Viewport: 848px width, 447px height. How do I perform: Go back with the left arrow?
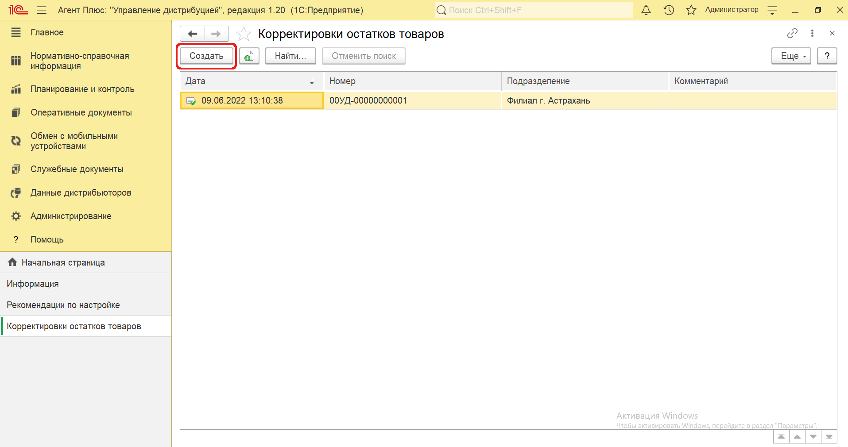pyautogui.click(x=193, y=34)
